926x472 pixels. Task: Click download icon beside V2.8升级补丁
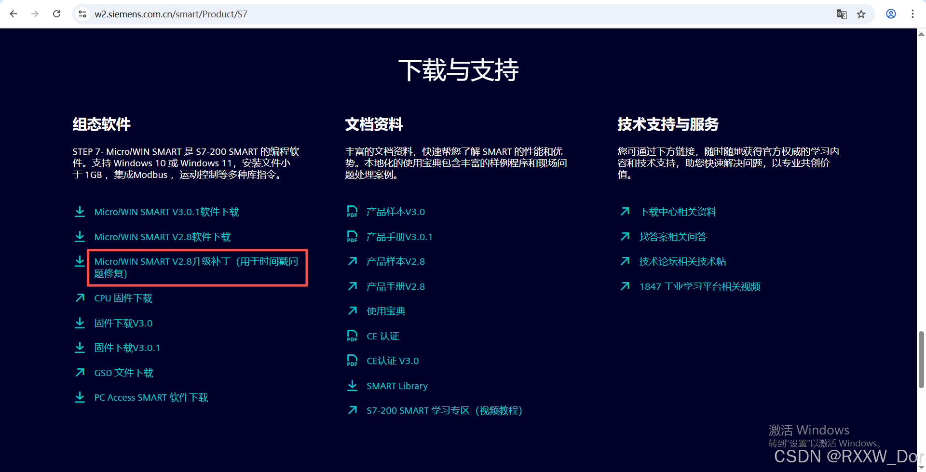click(80, 261)
